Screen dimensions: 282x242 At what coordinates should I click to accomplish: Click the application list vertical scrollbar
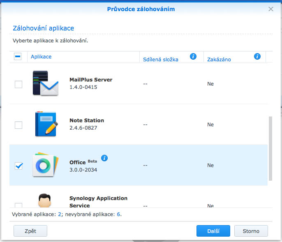(x=270, y=149)
